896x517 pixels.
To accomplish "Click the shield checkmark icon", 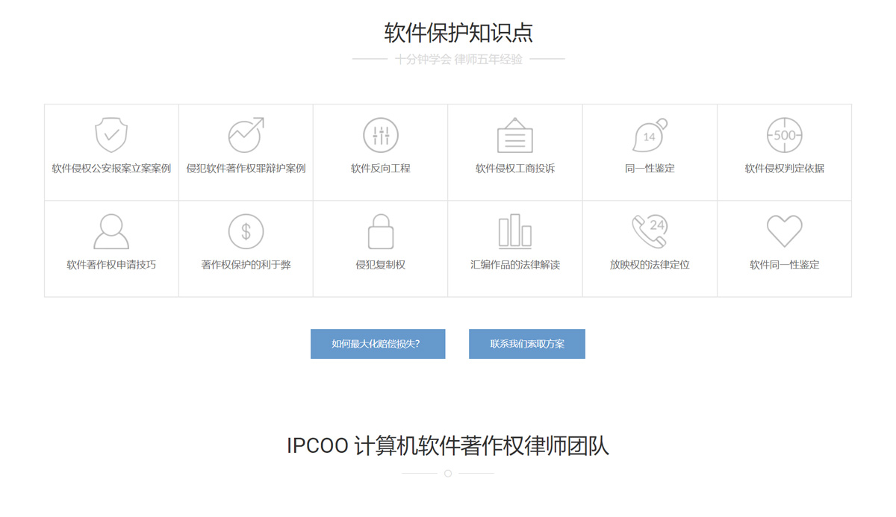I will click(x=111, y=135).
